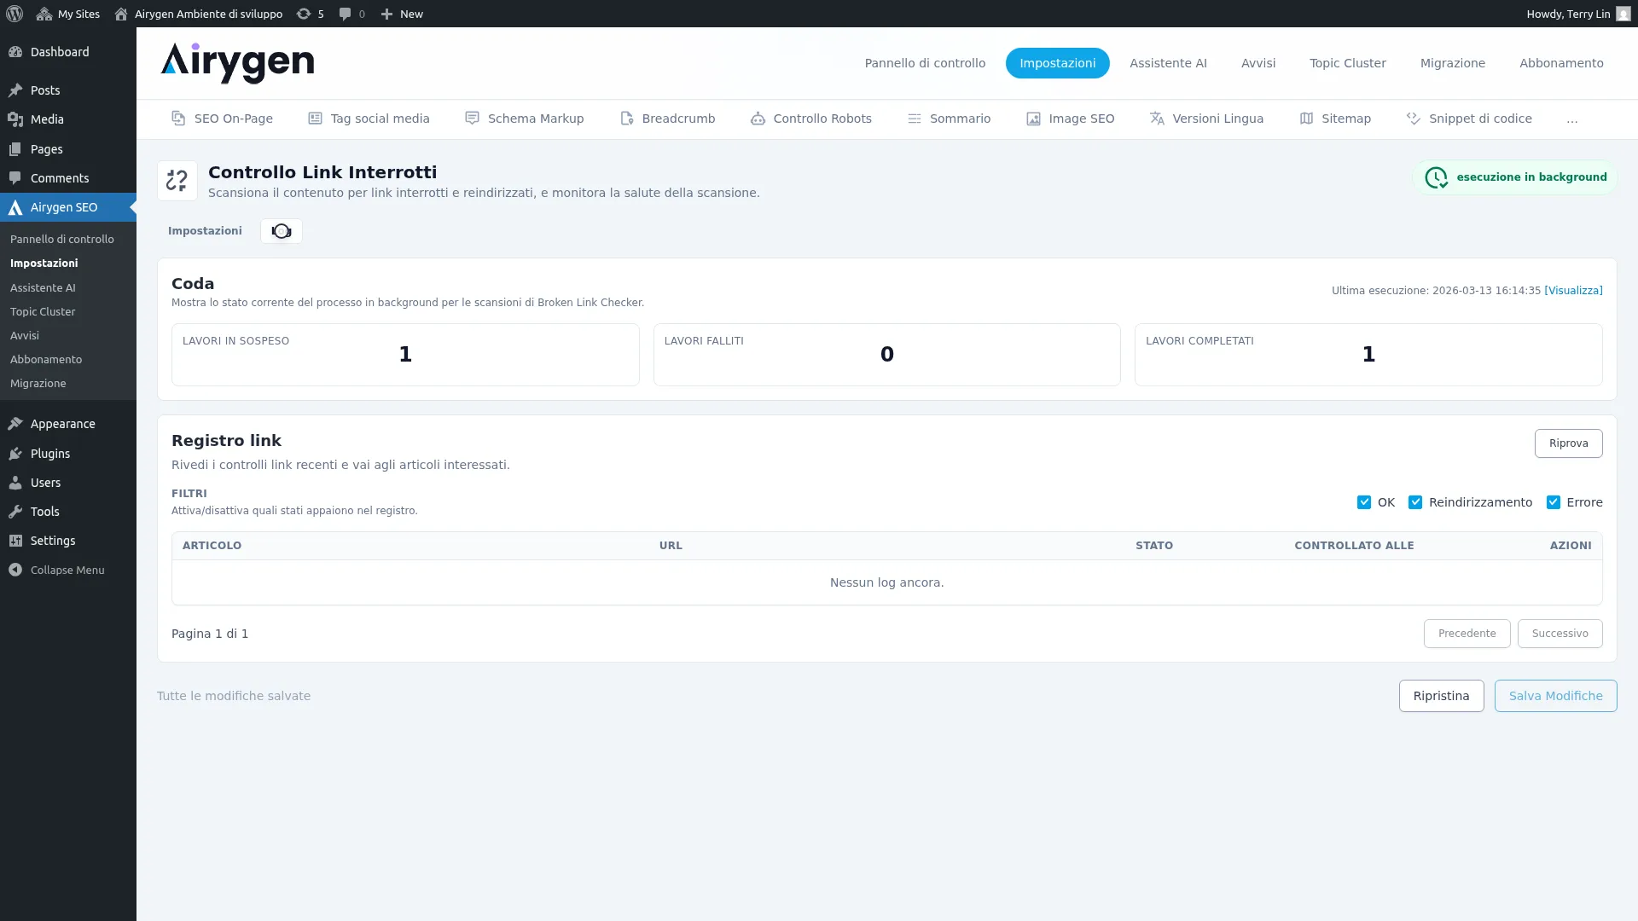Click the plus New icon
The width and height of the screenshot is (1638, 921).
386,14
